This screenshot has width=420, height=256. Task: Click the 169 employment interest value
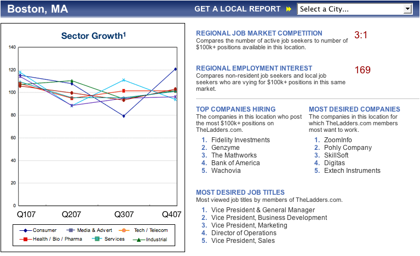coord(363,70)
